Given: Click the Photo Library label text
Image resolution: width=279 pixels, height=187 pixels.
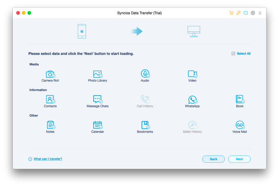Looking at the screenshot, I should 98,81.
